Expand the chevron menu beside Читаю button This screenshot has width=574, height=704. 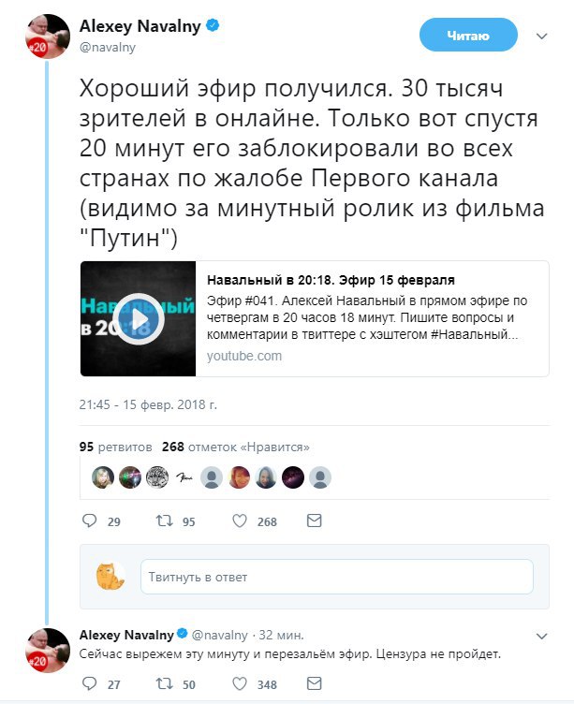(x=542, y=37)
